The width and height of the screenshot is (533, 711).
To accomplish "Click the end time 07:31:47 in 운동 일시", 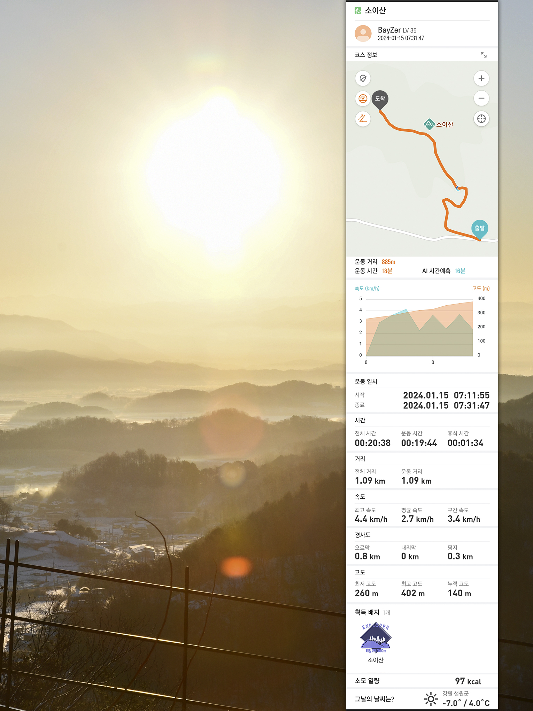I will click(472, 405).
